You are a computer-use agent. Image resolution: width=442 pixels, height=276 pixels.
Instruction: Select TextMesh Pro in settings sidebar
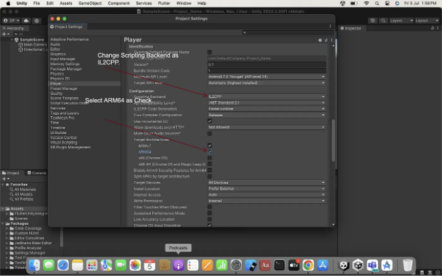pos(62,118)
